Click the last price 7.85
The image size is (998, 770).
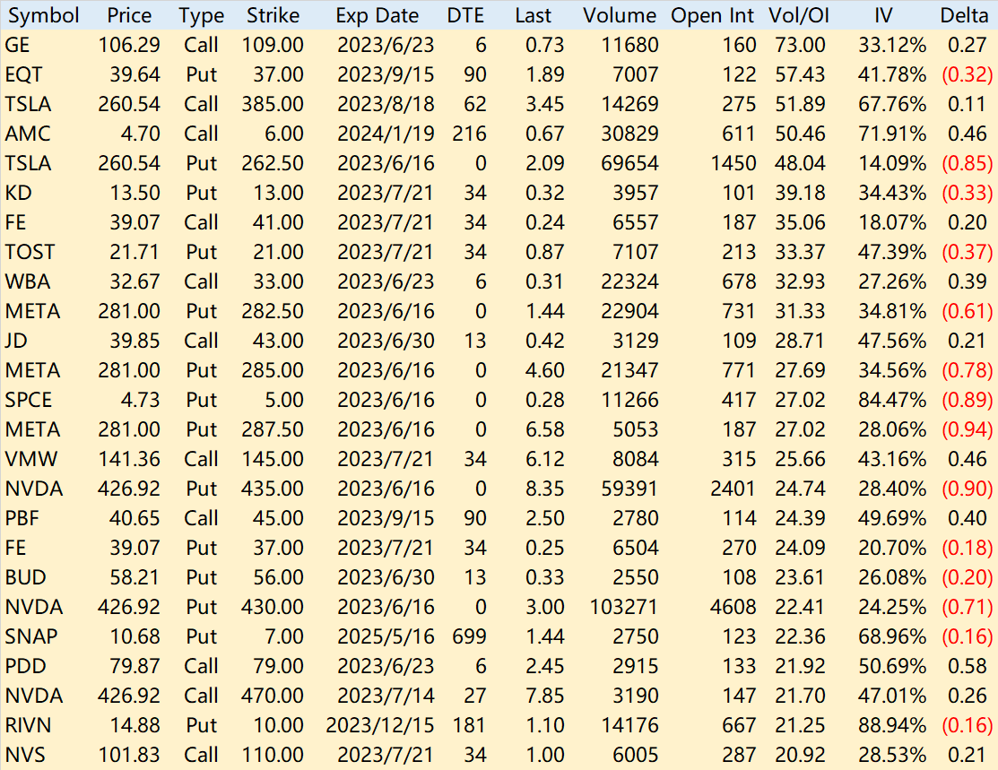point(545,696)
